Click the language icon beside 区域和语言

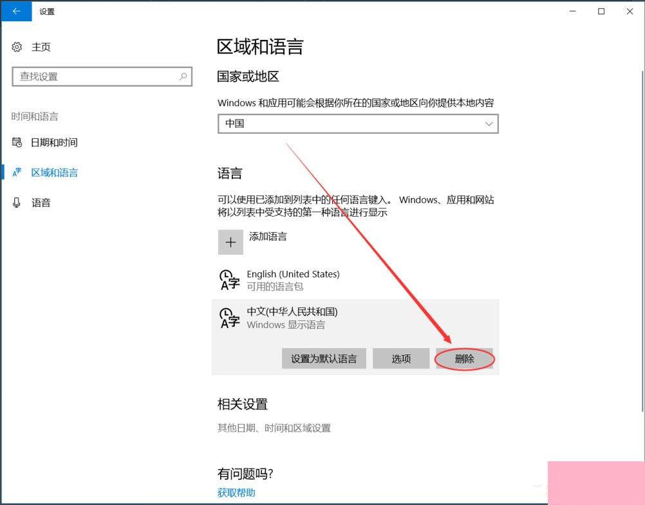coord(17,172)
